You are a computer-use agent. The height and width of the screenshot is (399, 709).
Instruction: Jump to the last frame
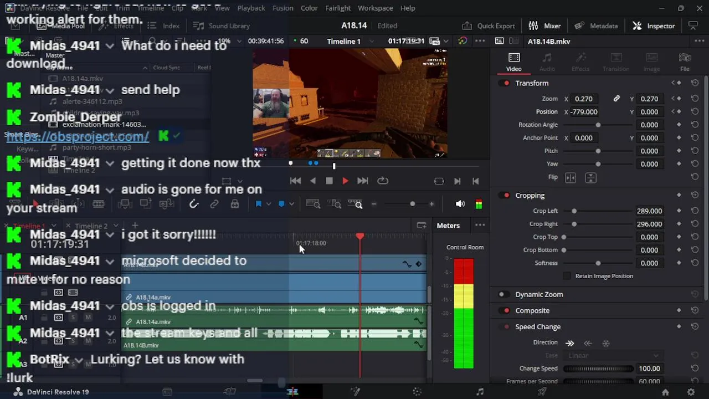(363, 181)
